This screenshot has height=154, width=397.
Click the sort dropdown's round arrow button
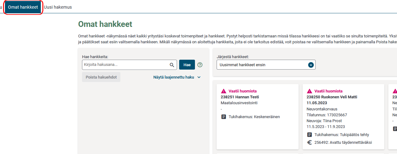click(311, 65)
